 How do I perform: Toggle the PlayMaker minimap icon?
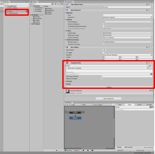pyautogui.click(x=113, y=105)
